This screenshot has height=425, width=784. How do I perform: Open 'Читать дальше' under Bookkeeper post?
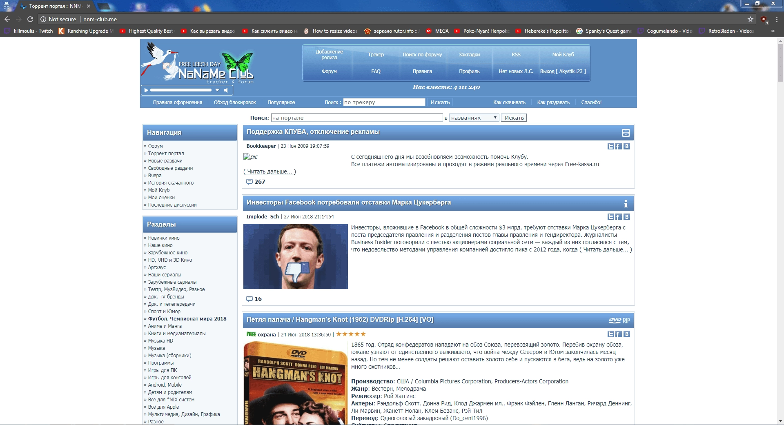tap(269, 171)
